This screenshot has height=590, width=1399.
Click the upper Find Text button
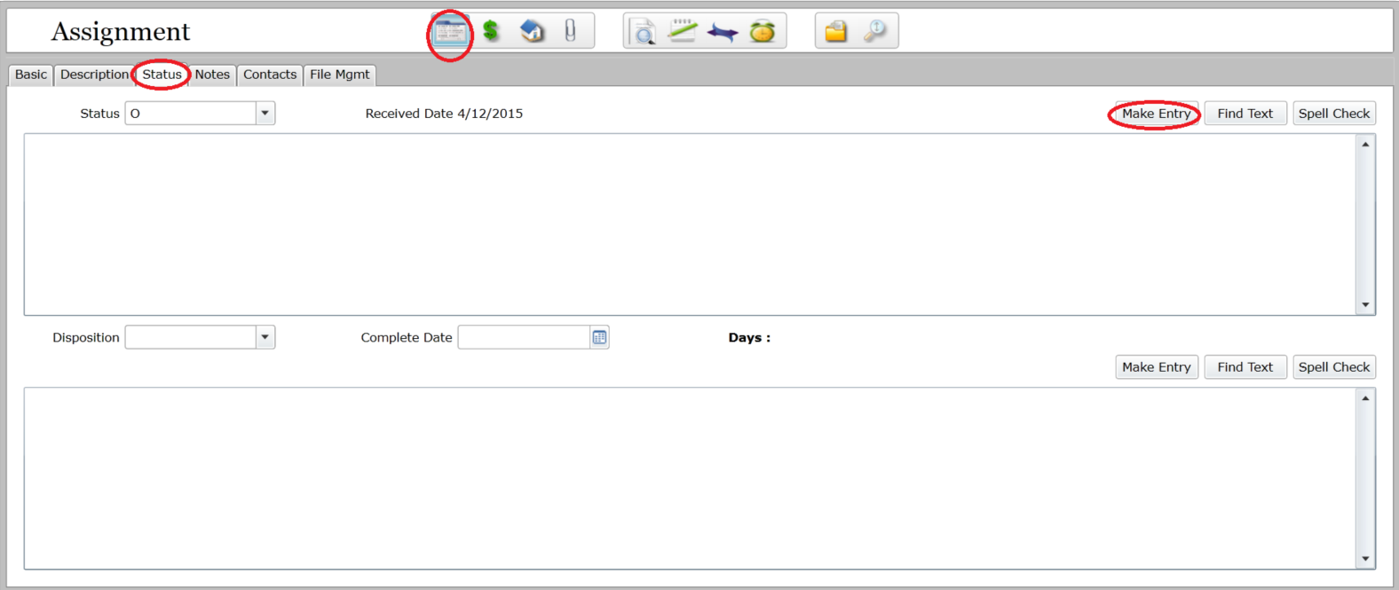1245,114
